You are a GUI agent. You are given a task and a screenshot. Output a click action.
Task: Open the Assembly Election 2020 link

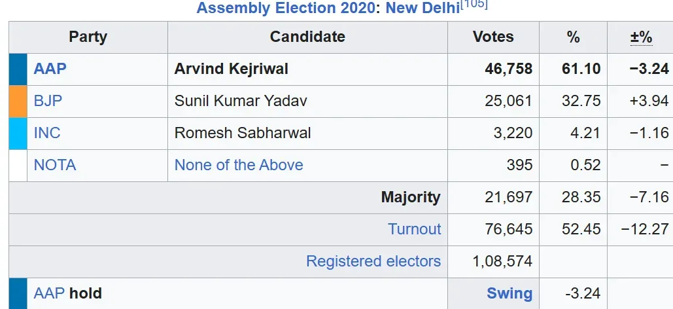285,8
